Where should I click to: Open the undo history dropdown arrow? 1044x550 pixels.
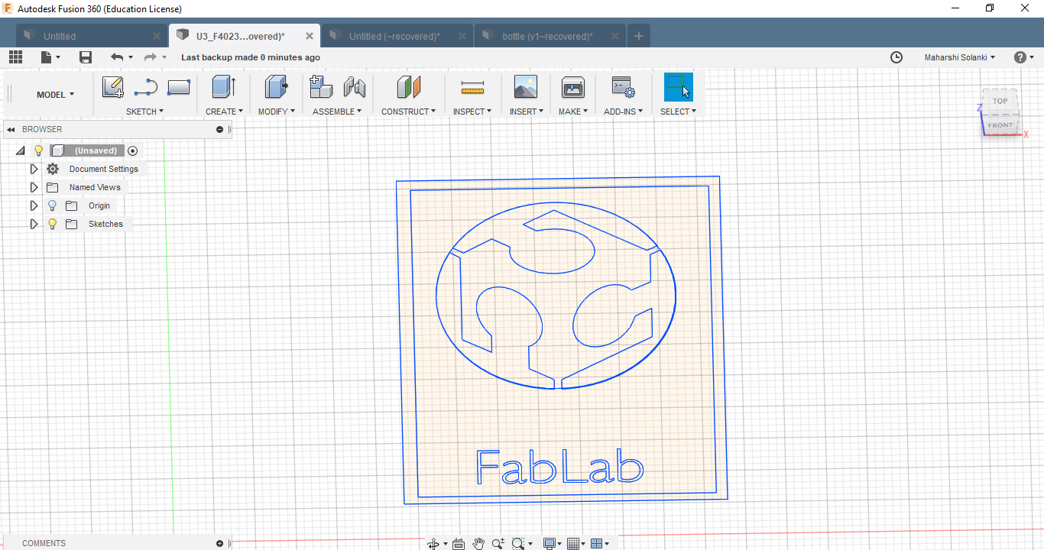(131, 57)
